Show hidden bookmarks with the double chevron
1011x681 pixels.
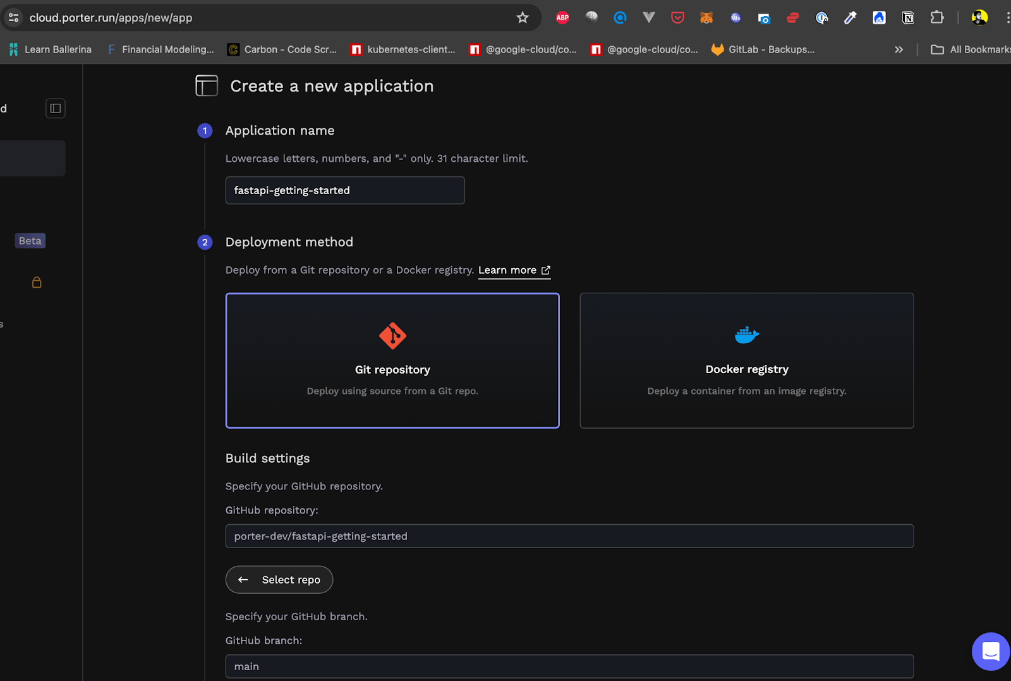click(899, 49)
